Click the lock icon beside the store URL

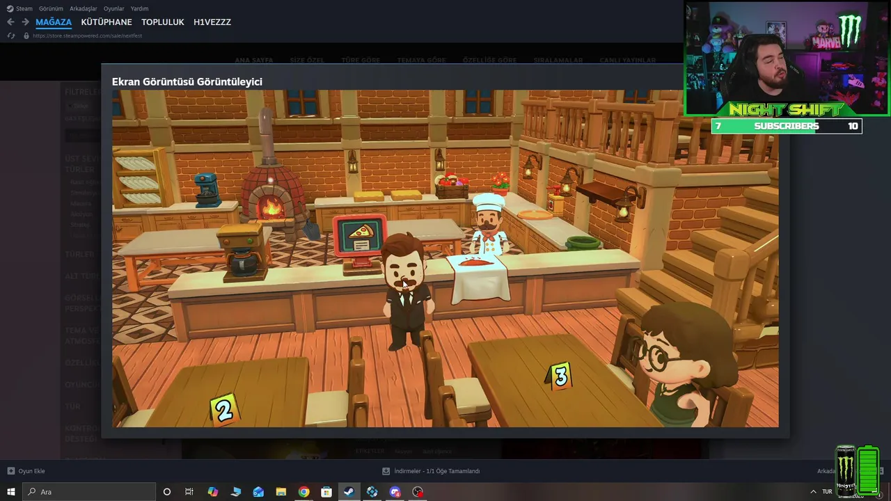pyautogui.click(x=26, y=35)
